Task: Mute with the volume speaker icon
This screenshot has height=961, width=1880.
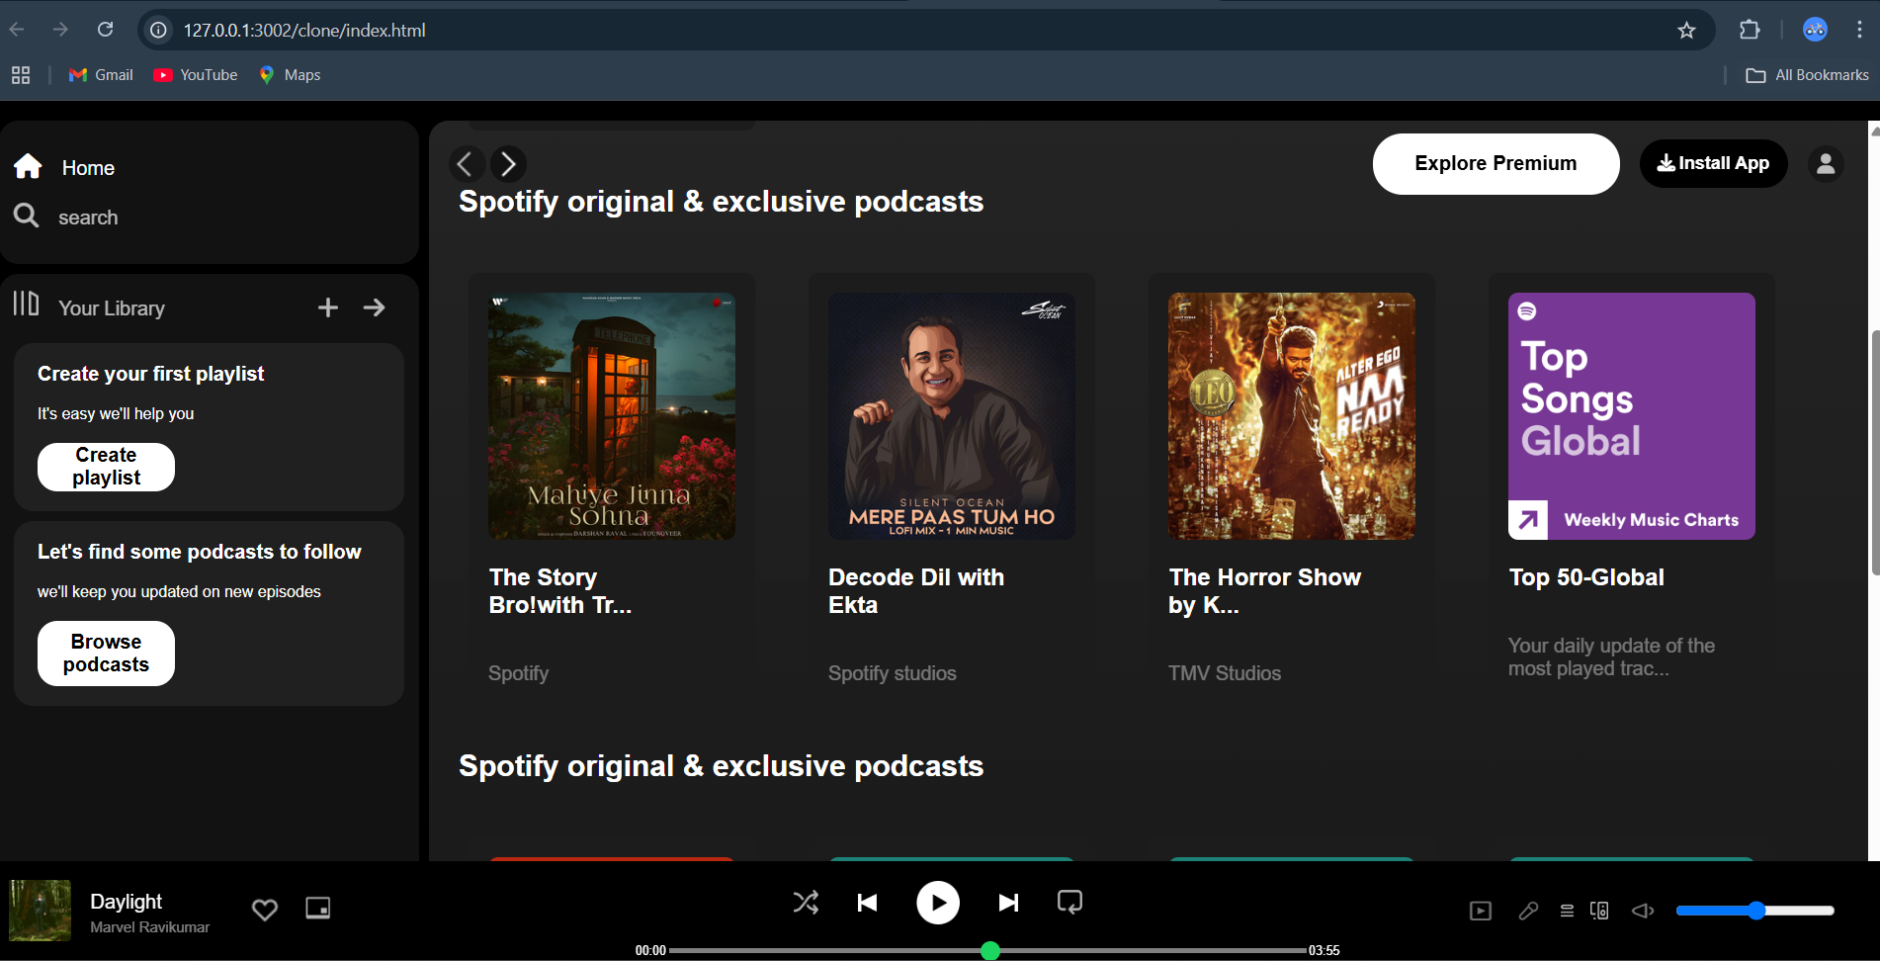Action: (x=1643, y=911)
